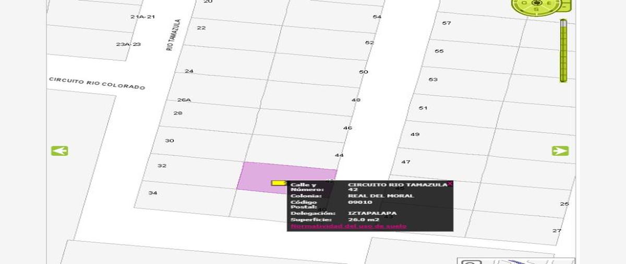Screen dimensions: 626x264
Task: Click lot label 23A-23
Action: pyautogui.click(x=128, y=44)
